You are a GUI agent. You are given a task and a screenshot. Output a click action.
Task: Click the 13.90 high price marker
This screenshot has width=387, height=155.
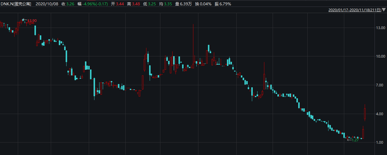click(32, 20)
